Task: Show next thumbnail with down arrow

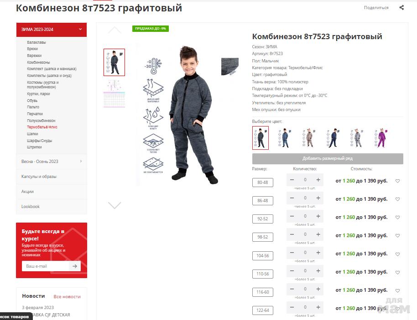Action: pos(115,205)
